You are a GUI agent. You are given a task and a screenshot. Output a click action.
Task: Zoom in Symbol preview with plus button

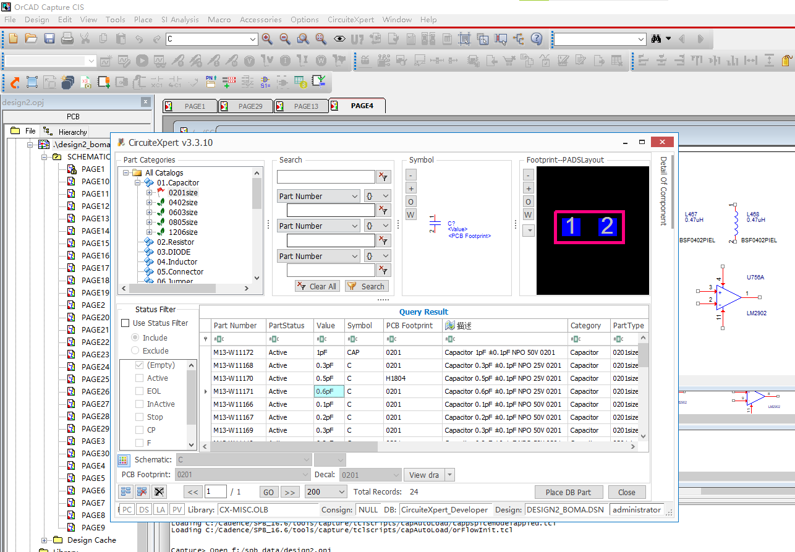pyautogui.click(x=411, y=188)
